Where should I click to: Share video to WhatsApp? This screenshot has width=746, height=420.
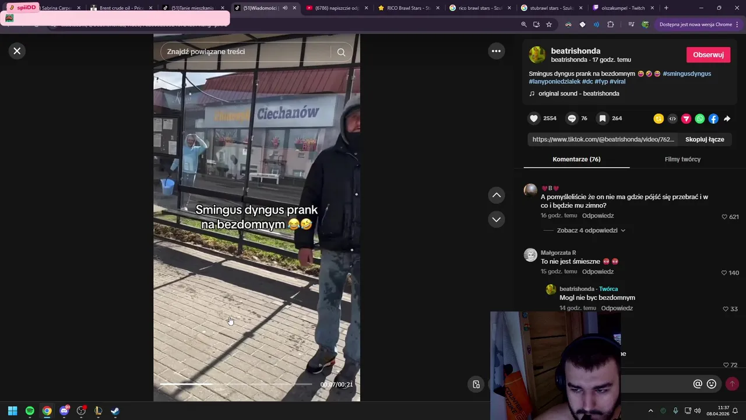pyautogui.click(x=700, y=118)
